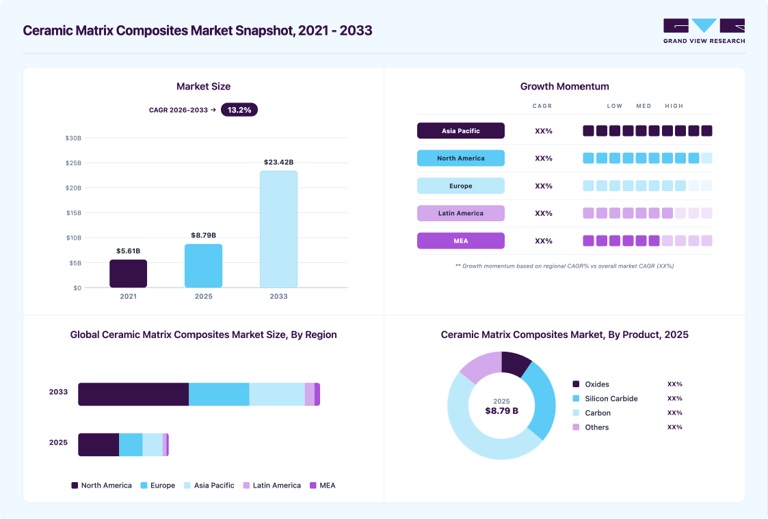Select the MEA region label
768x519 pixels.
[x=460, y=240]
